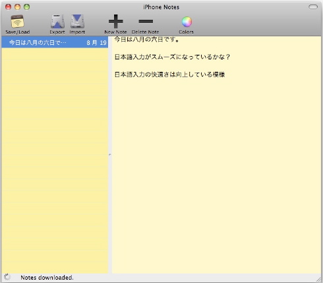The width and height of the screenshot is (323, 283).
Task: Select the Import toolbar icon
Action: click(x=77, y=22)
